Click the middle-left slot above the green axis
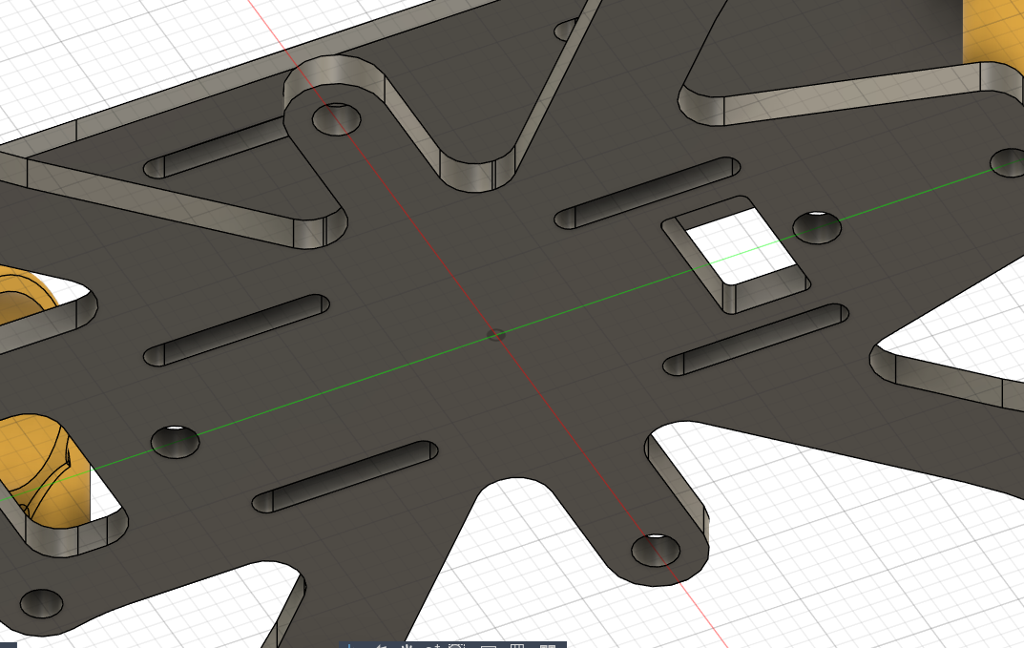Viewport: 1024px width, 648px height. pyautogui.click(x=236, y=329)
